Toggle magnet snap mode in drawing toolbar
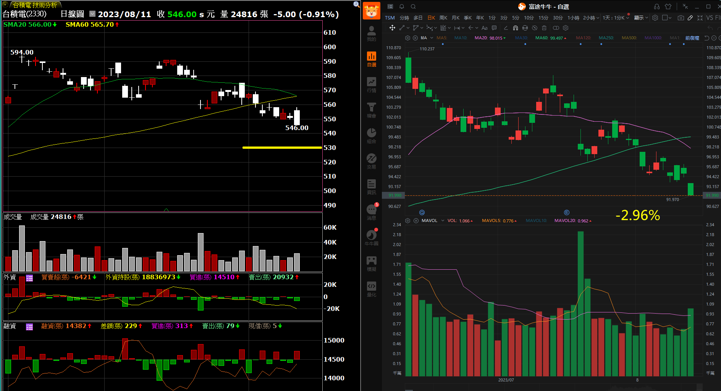 click(x=516, y=28)
